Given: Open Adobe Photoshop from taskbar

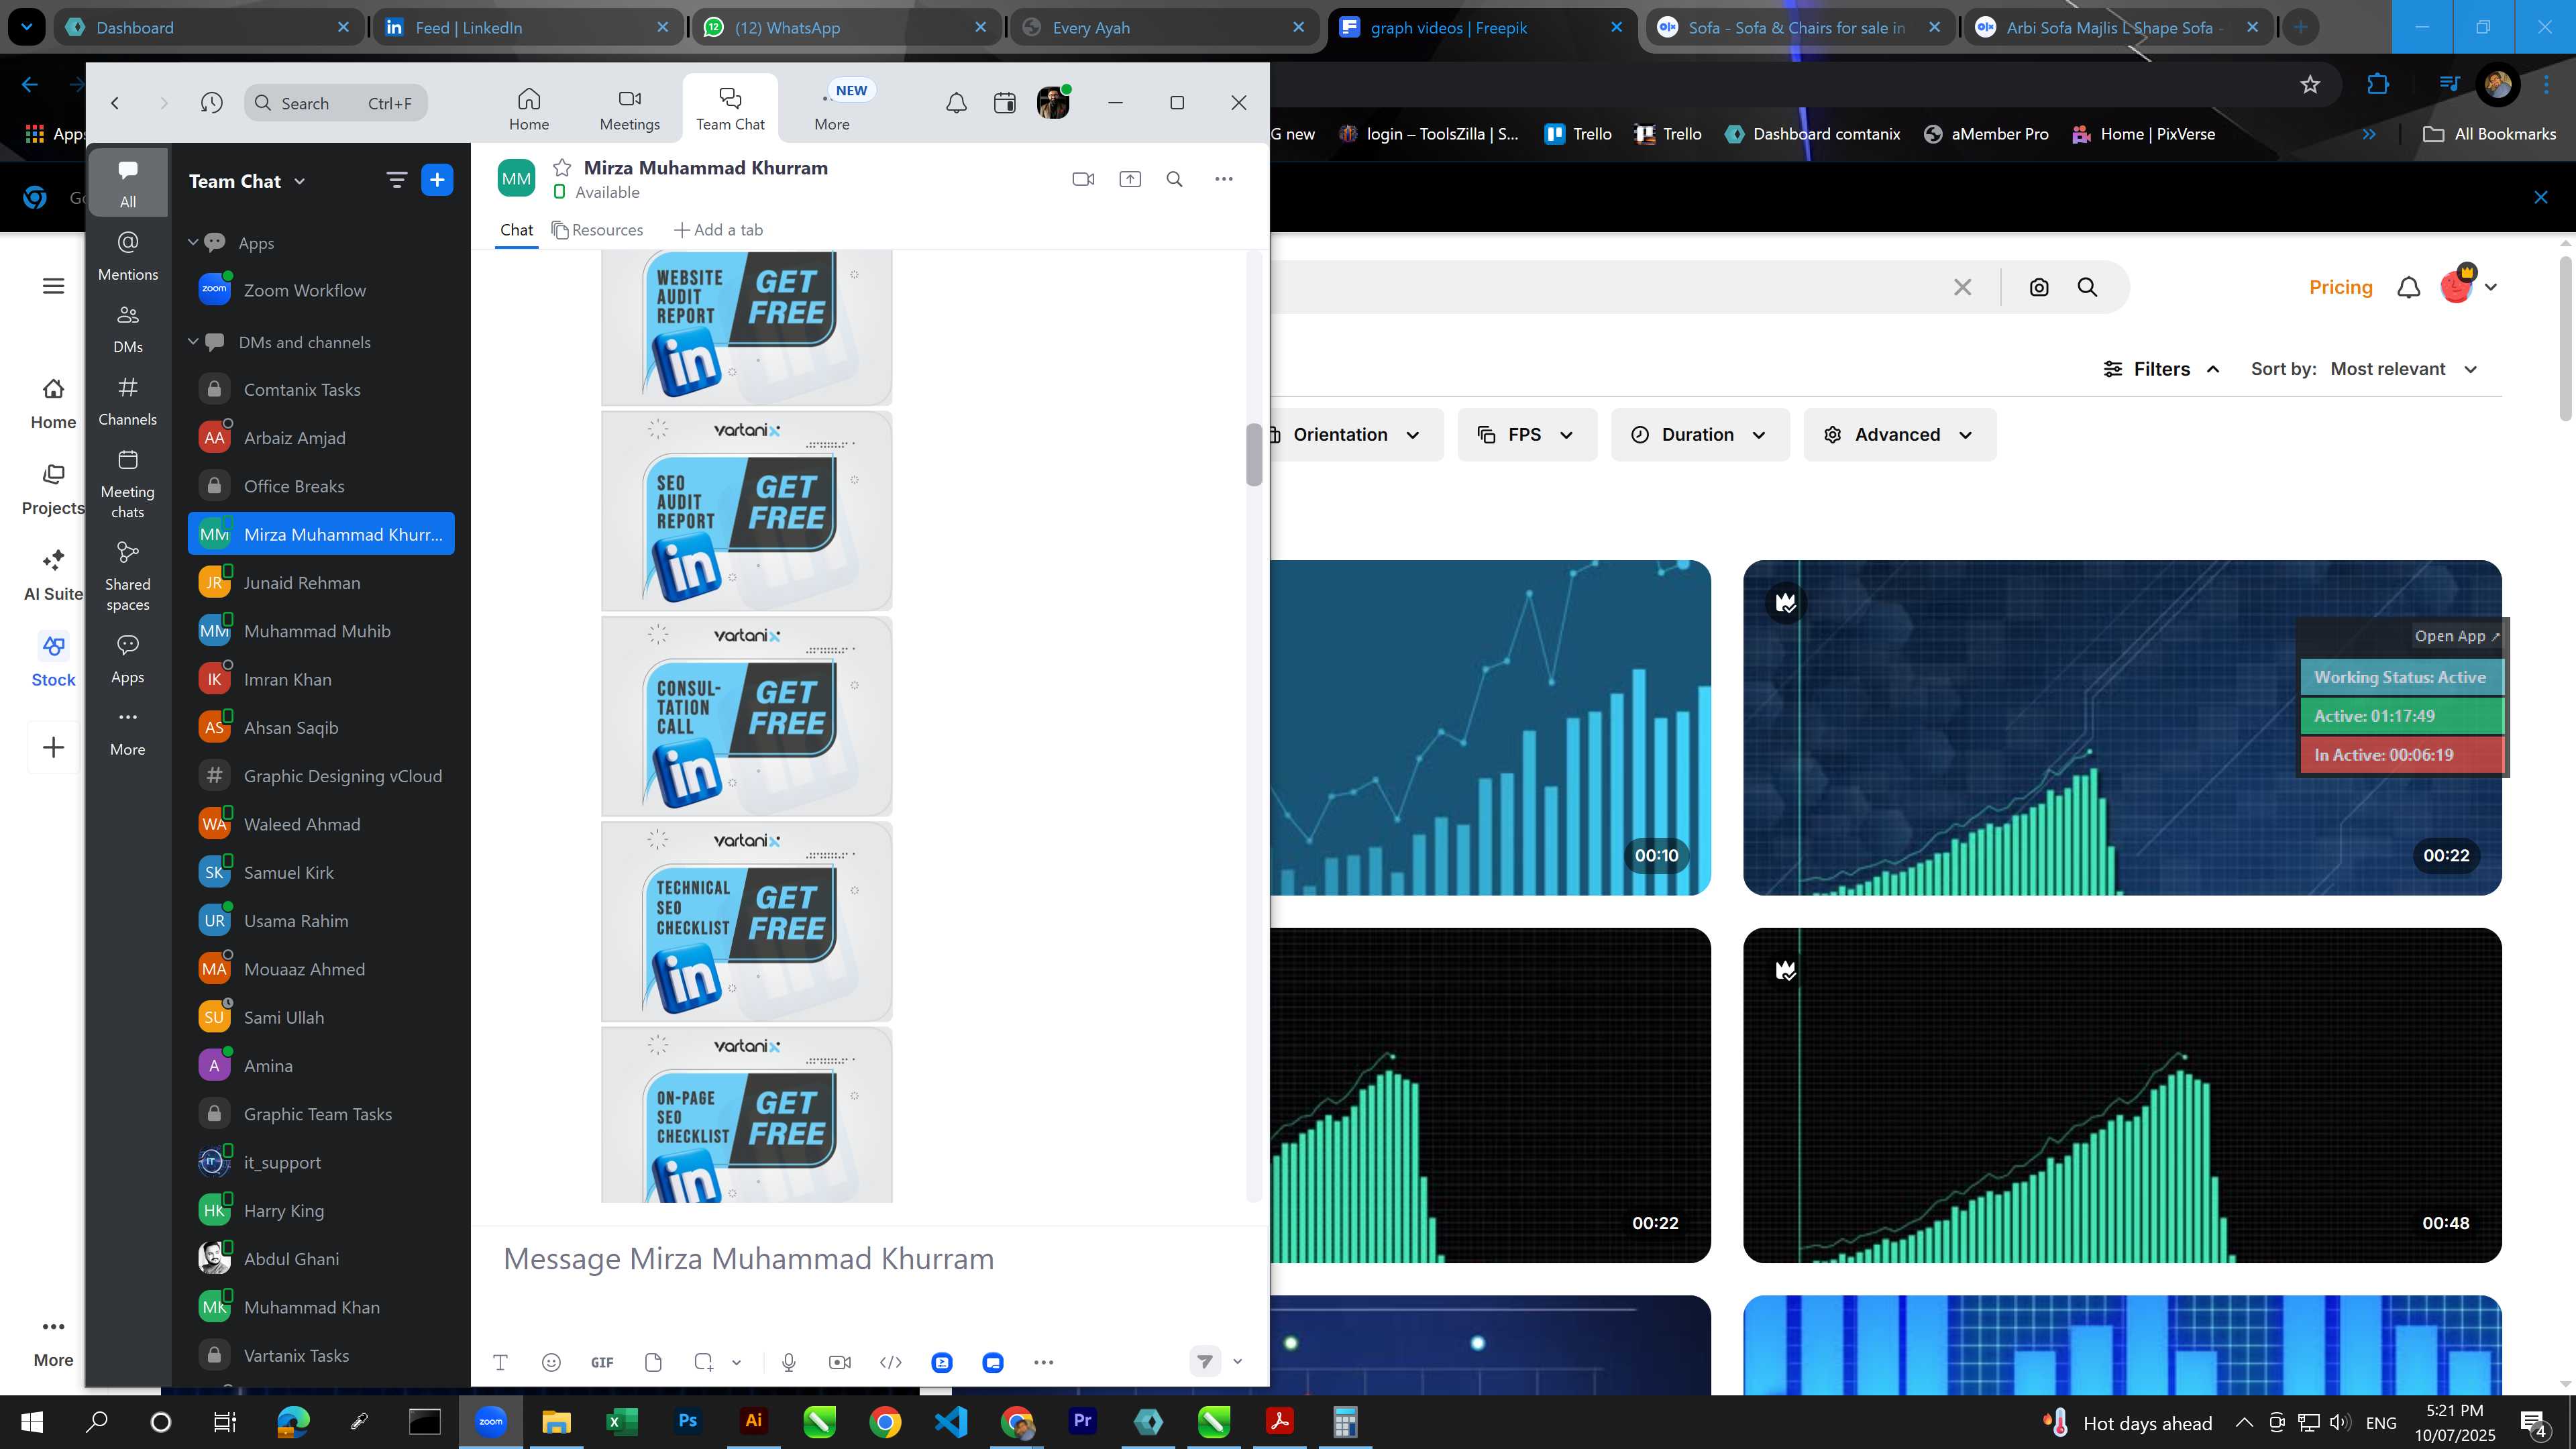Looking at the screenshot, I should [x=687, y=1421].
